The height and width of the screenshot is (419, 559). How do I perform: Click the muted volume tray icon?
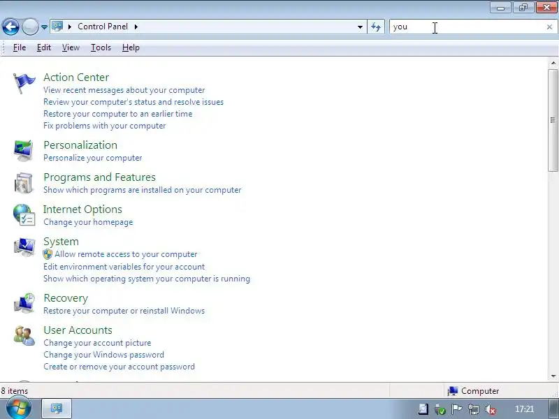click(x=491, y=410)
